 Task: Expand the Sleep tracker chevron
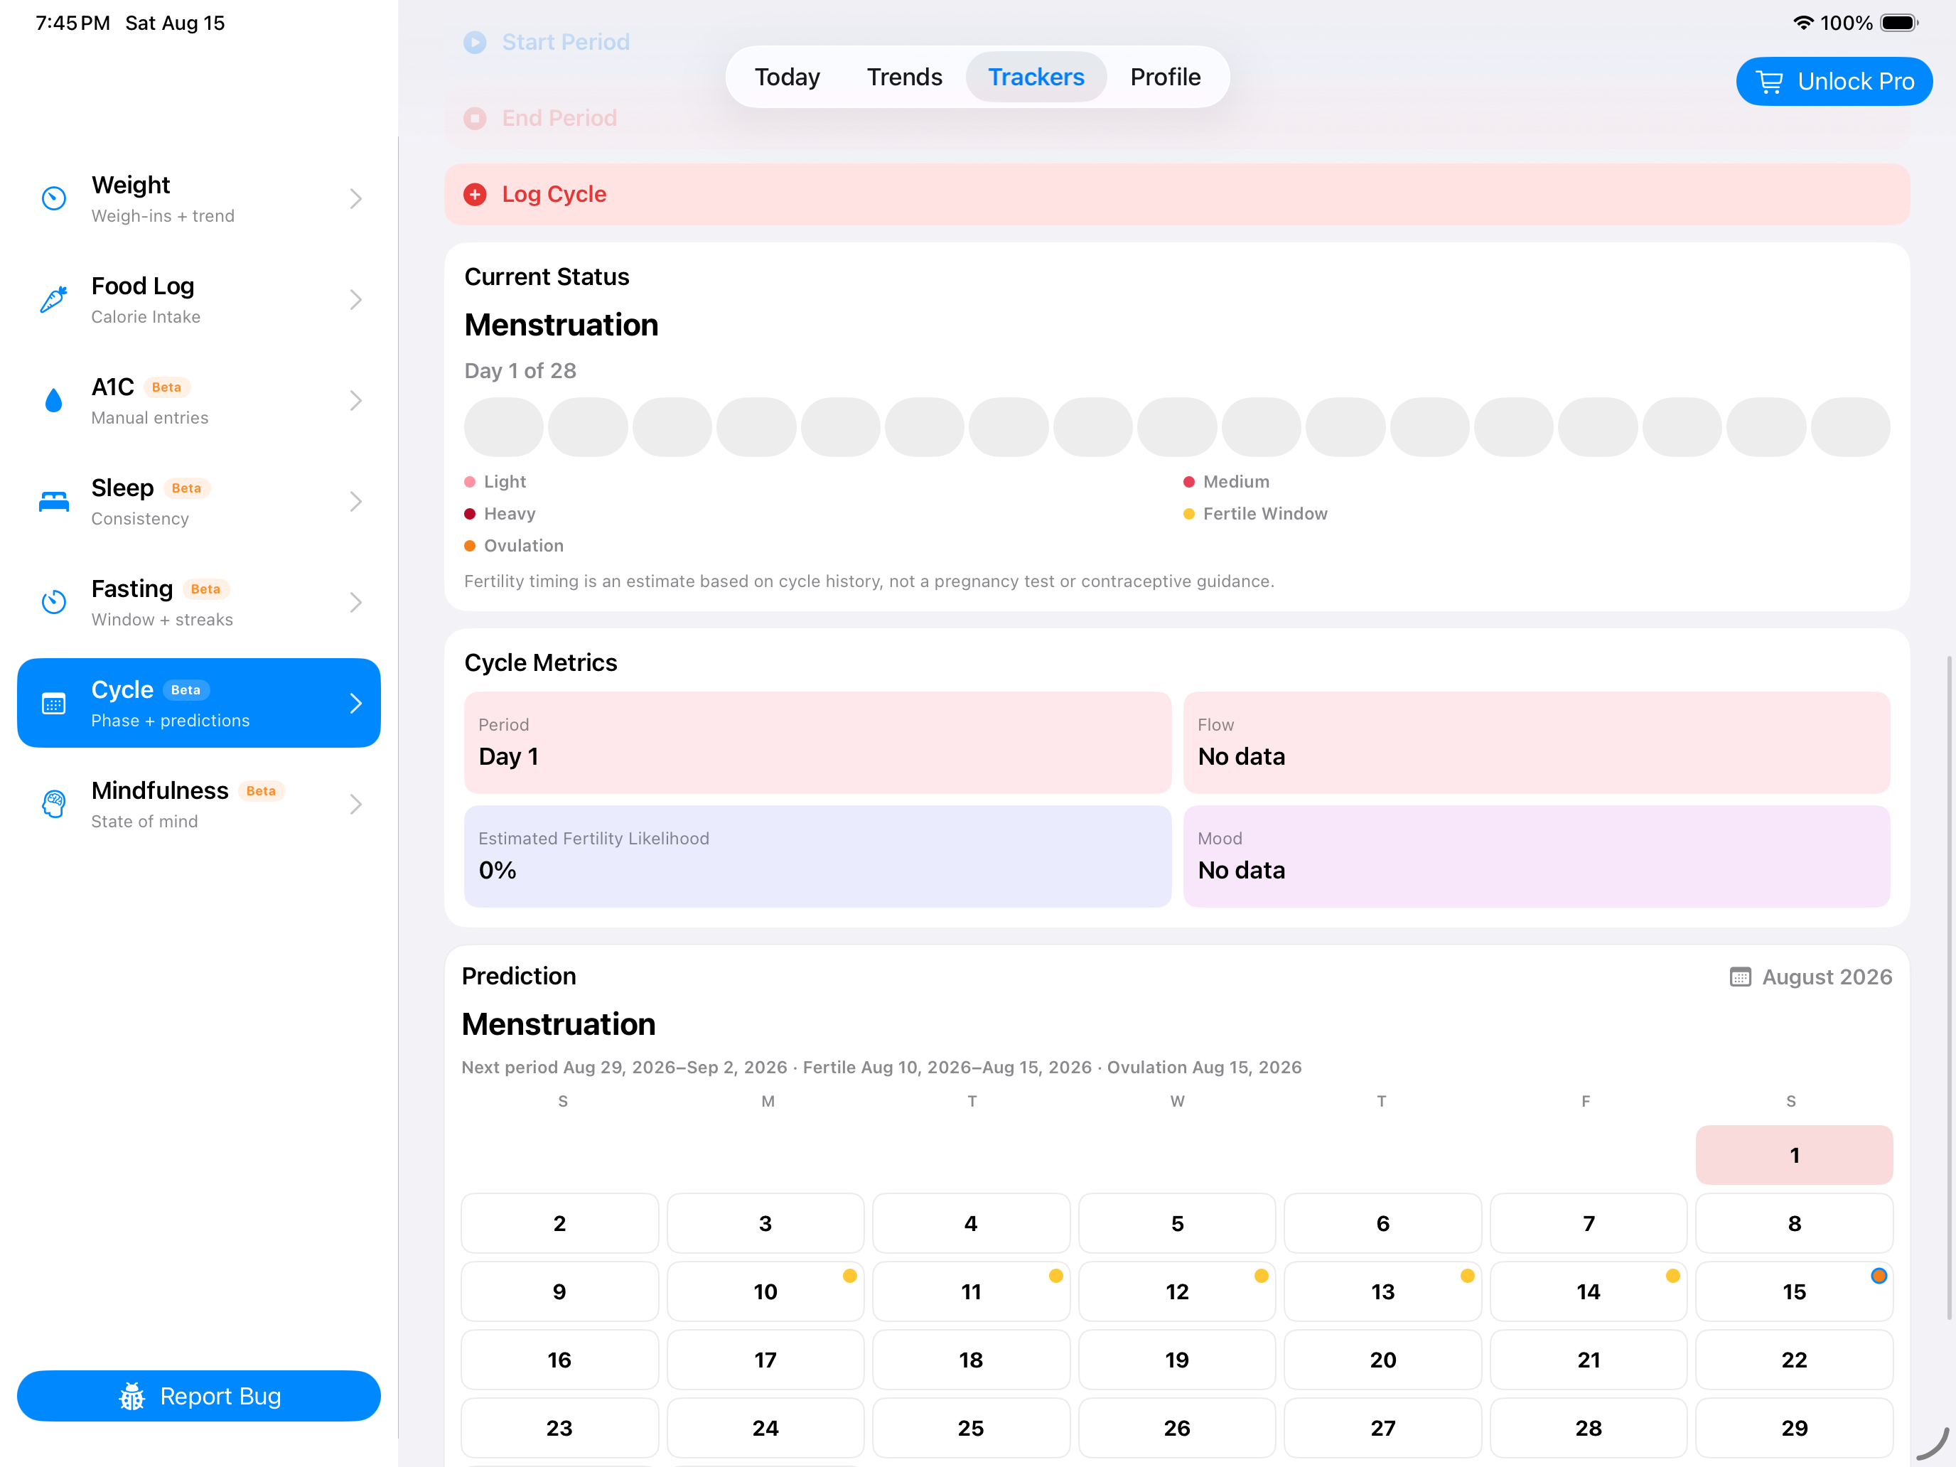click(355, 501)
